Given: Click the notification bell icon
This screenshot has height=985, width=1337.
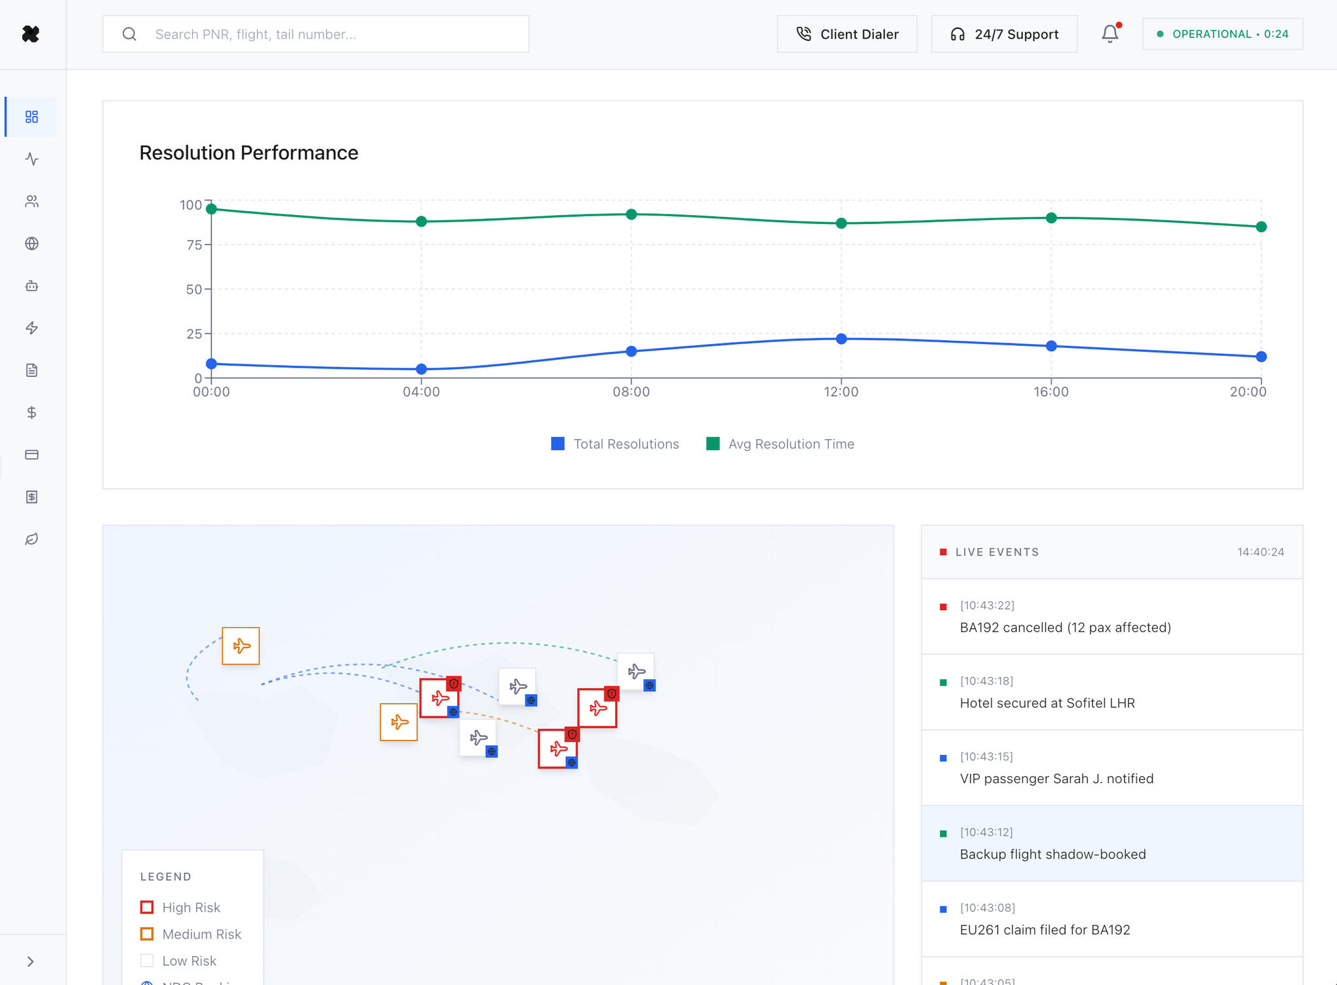Looking at the screenshot, I should coord(1109,34).
